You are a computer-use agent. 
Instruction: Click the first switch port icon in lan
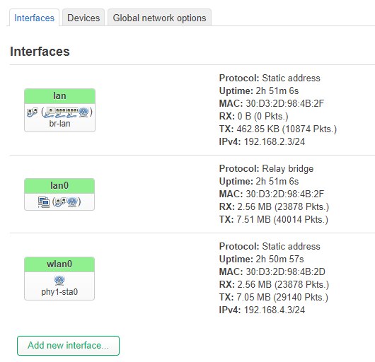coord(61,113)
